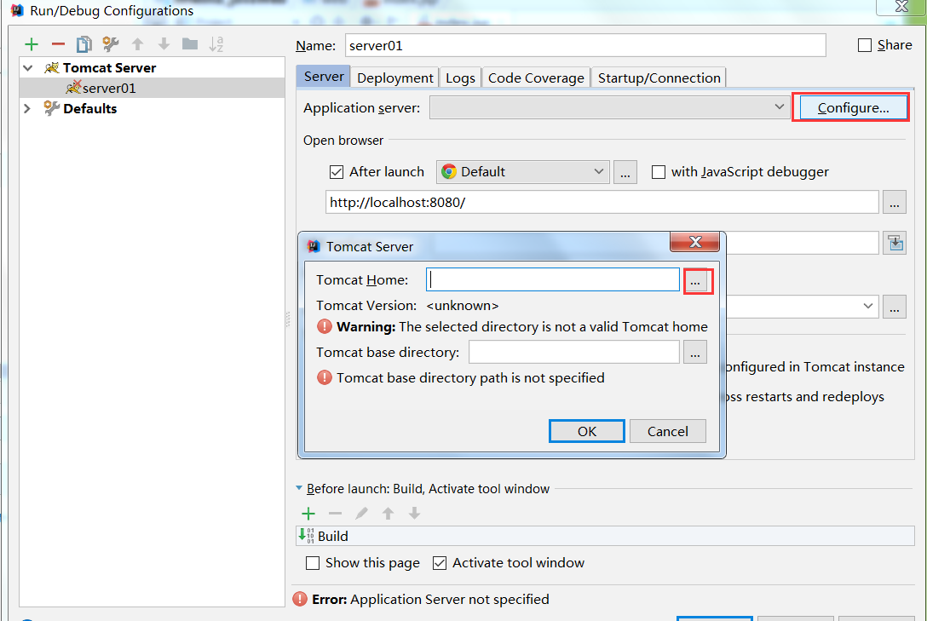Image resolution: width=927 pixels, height=621 pixels.
Task: Move configuration up with arrow icon
Action: [137, 44]
